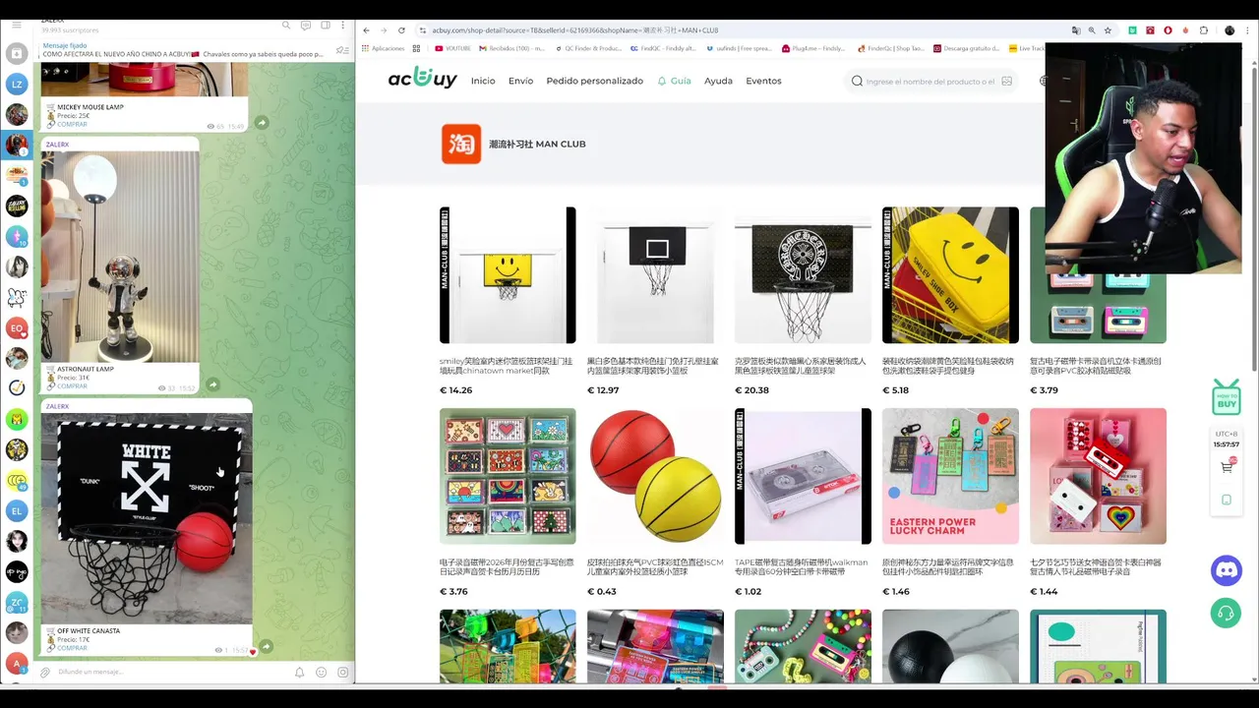
Task: Open the Recibidos Gmail bookmark
Action: (511, 48)
